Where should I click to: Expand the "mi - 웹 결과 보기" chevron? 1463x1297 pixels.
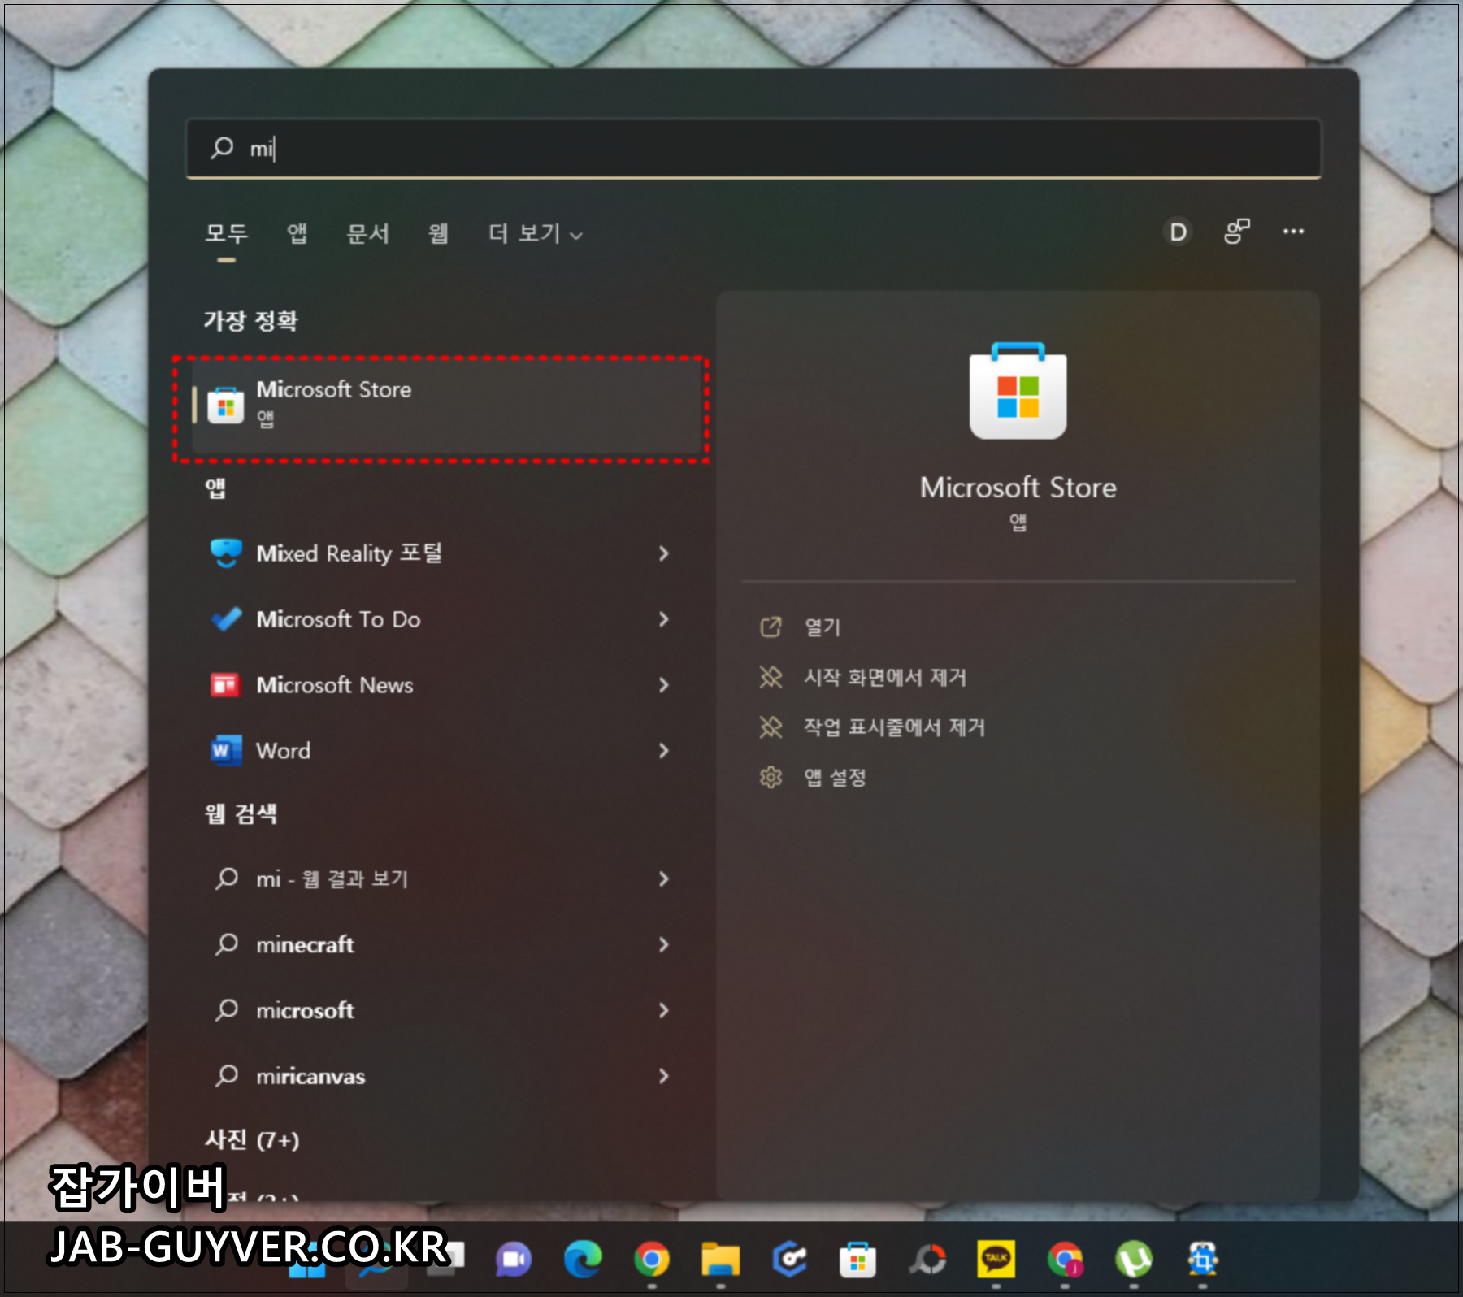[x=664, y=878]
